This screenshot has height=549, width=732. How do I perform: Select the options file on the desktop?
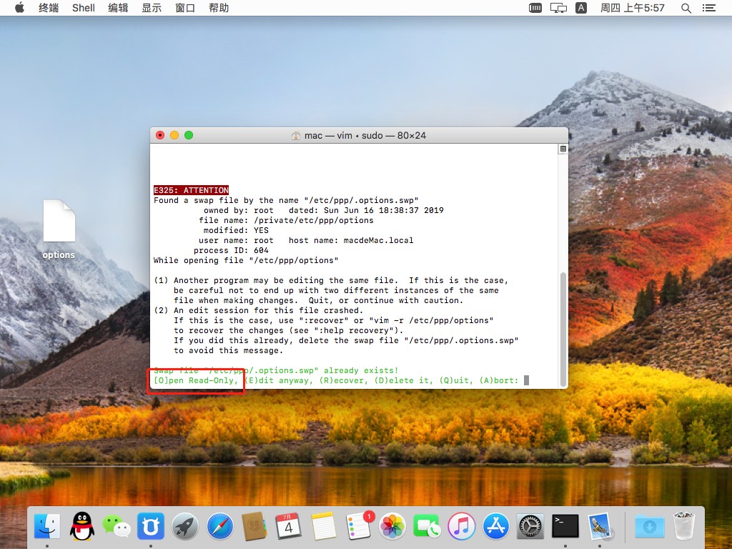pyautogui.click(x=59, y=229)
